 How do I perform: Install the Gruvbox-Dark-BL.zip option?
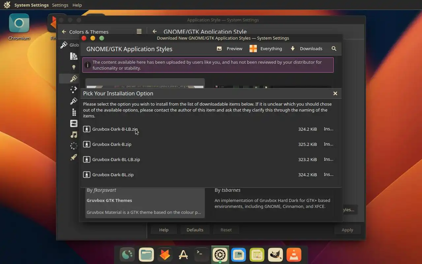tap(328, 175)
